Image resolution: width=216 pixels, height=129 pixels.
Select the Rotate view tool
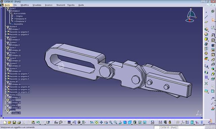coord(106,122)
